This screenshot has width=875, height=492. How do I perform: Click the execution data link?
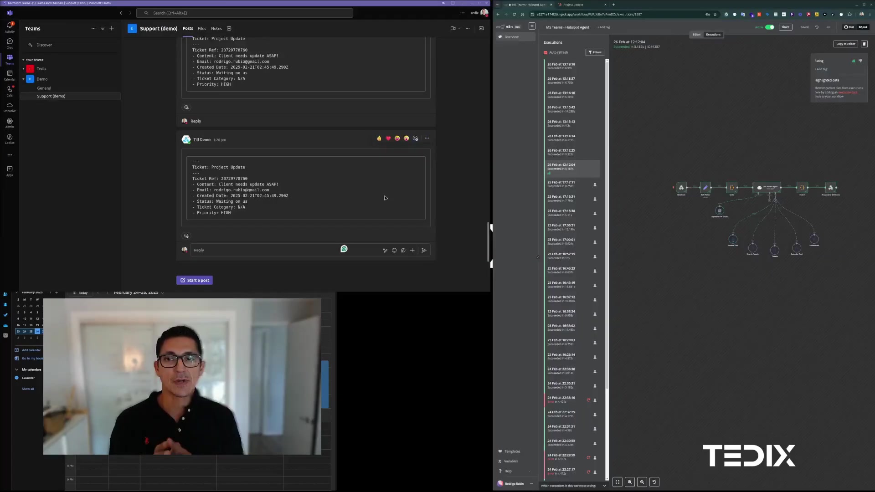coord(848,92)
